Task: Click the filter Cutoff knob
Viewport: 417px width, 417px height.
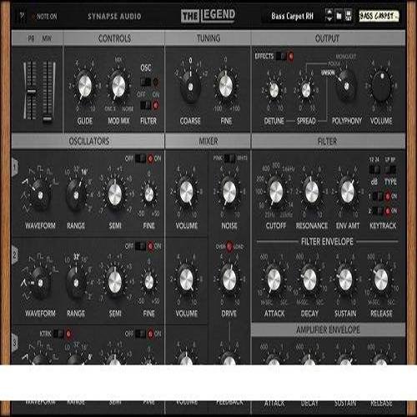Action: tap(276, 192)
